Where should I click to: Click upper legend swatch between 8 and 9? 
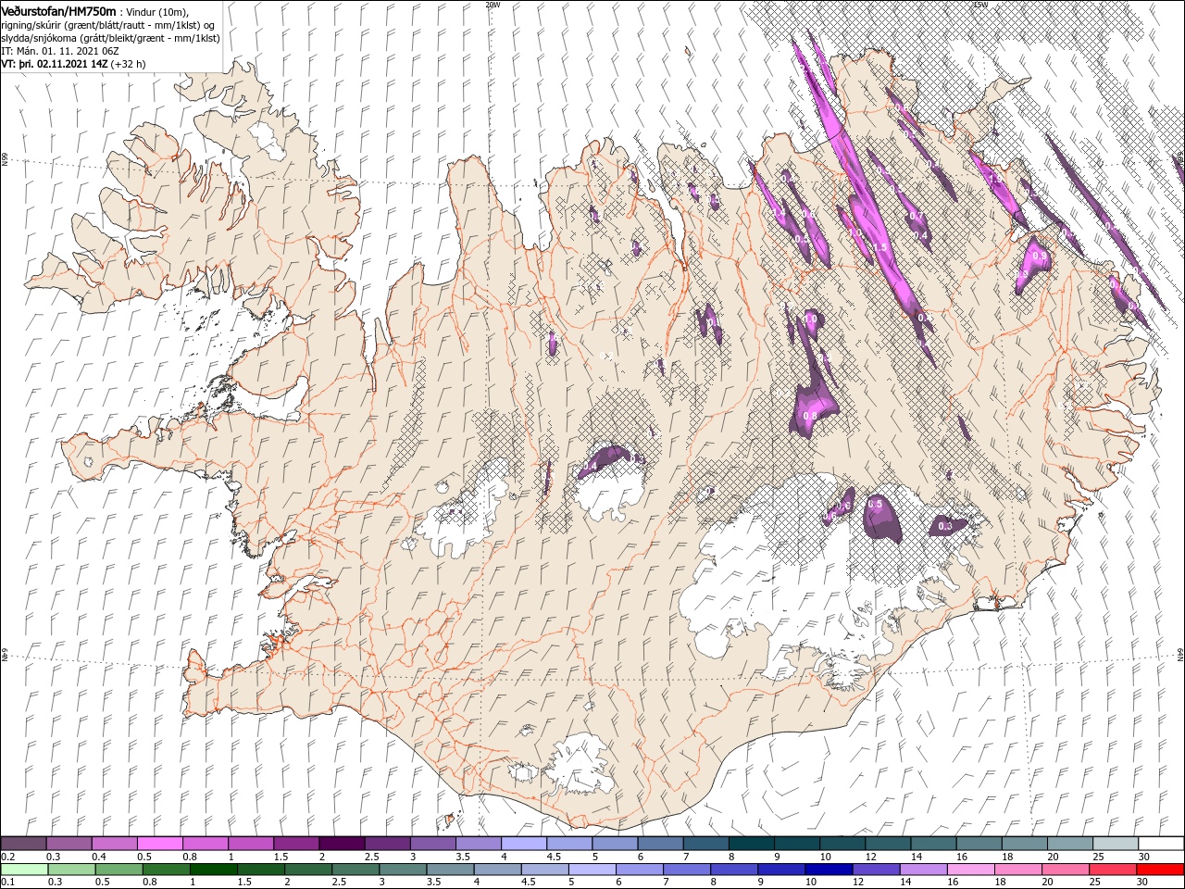click(x=751, y=843)
